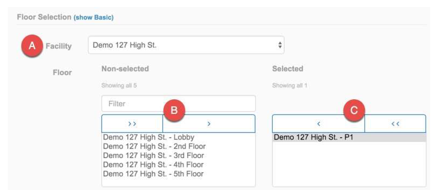Click the Floor Selection section title
This screenshot has width=447, height=196.
tap(44, 17)
